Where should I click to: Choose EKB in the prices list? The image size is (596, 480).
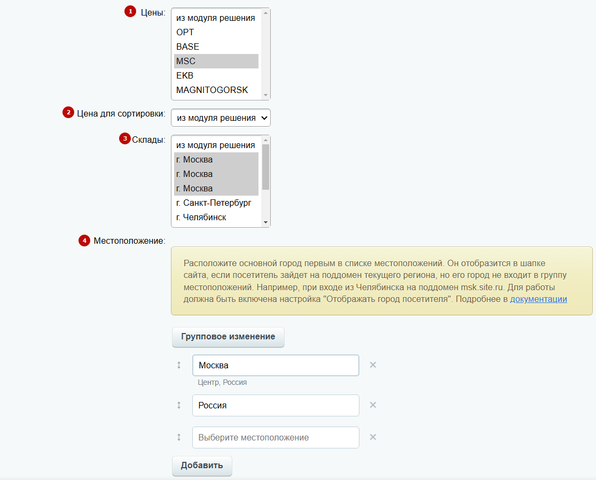coord(216,76)
